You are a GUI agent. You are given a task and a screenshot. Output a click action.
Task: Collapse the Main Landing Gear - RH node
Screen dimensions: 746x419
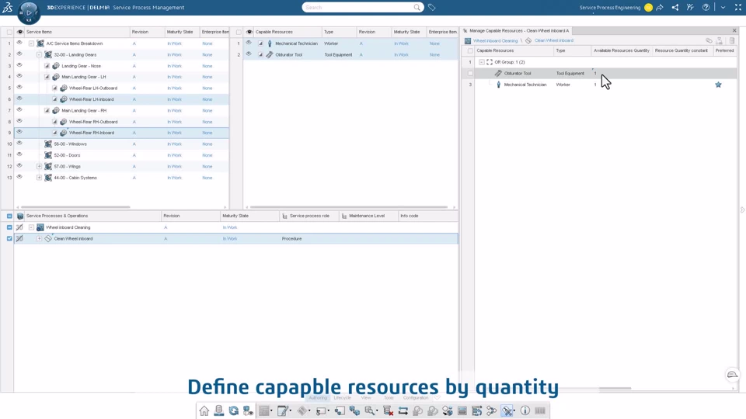click(x=47, y=111)
